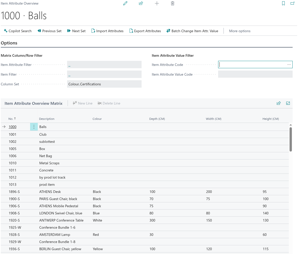Click Export Attributes

pos(145,31)
